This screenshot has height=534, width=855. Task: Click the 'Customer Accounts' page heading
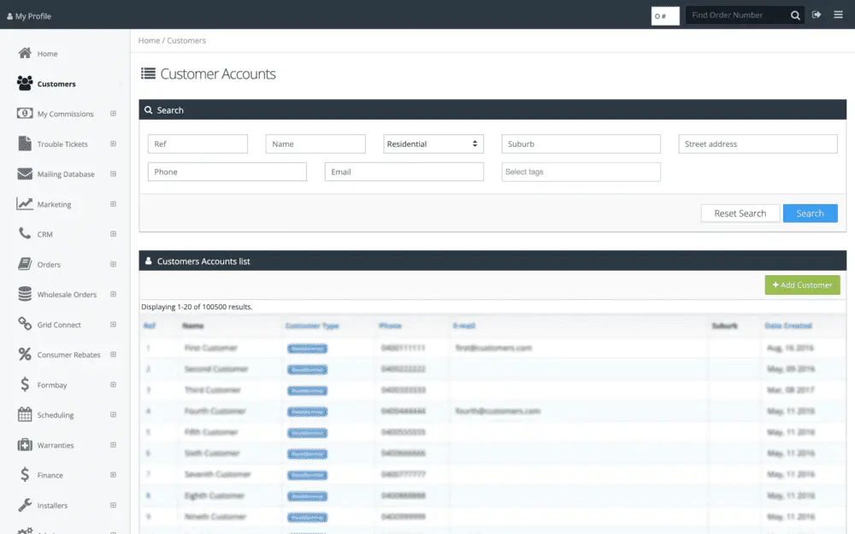pos(217,73)
